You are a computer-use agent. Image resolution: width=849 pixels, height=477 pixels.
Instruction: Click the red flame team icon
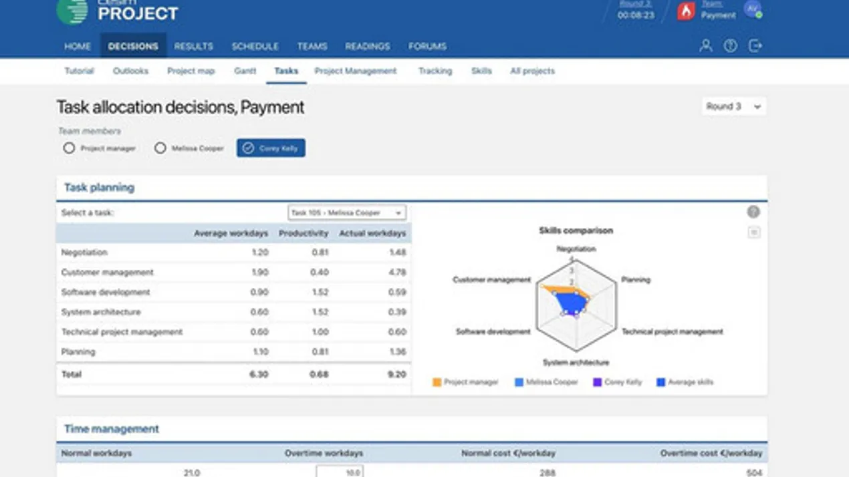click(x=686, y=11)
